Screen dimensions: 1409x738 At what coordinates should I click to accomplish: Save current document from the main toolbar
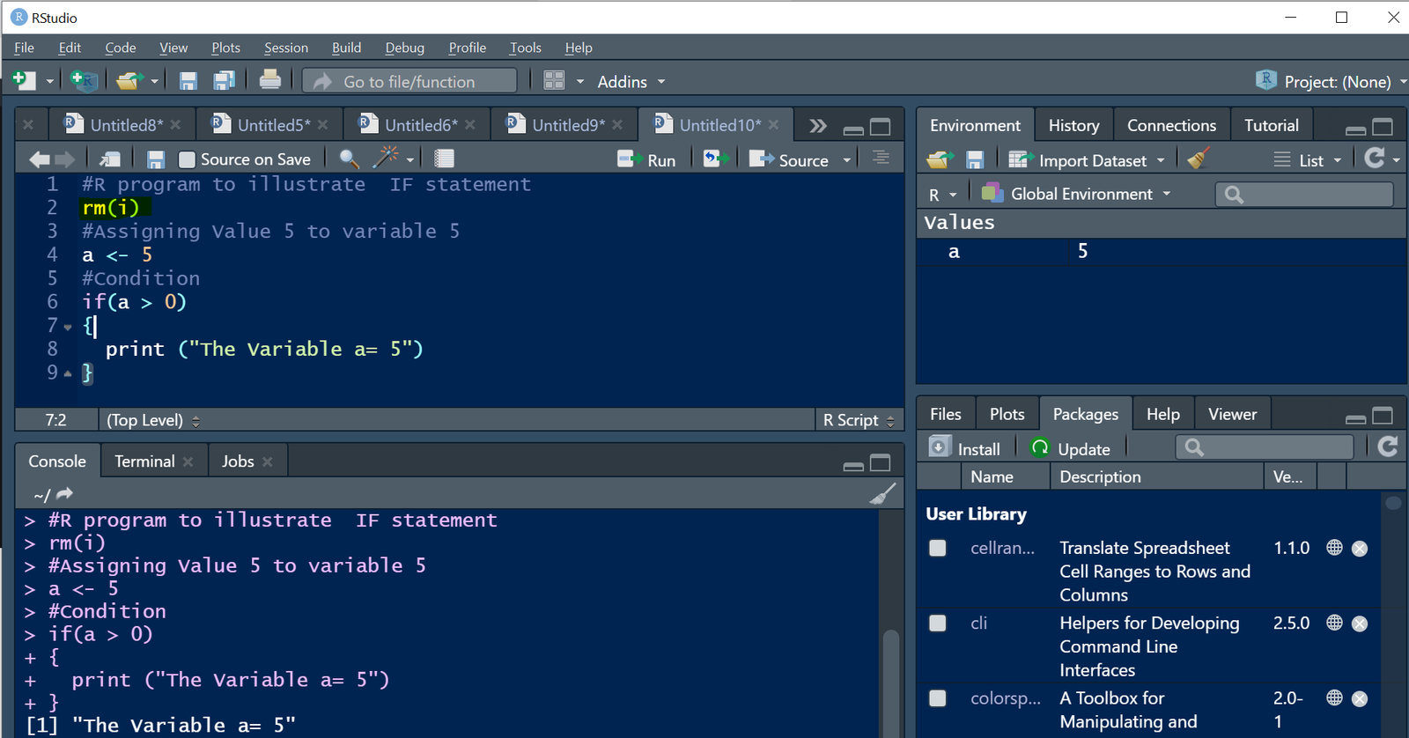point(188,81)
